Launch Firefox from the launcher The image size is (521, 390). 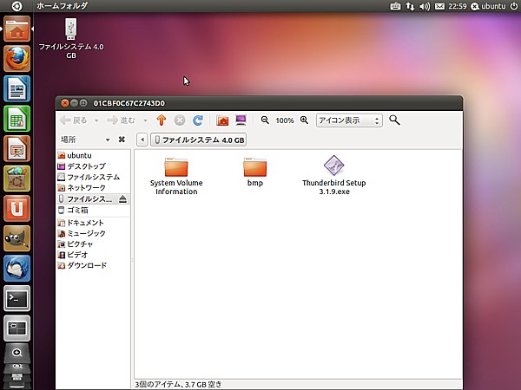tap(16, 59)
